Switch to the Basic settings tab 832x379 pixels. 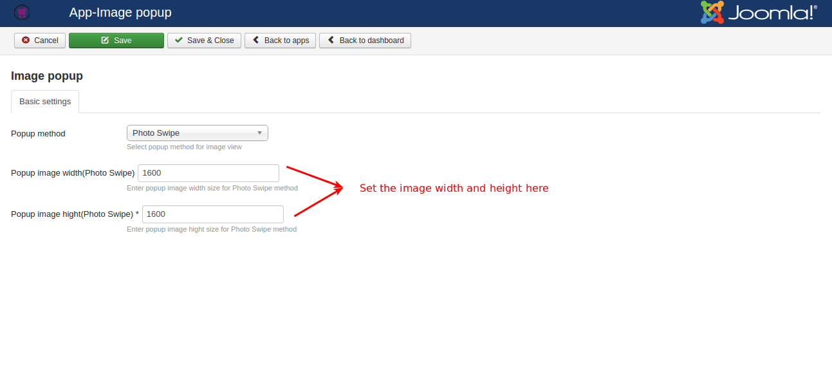click(45, 102)
